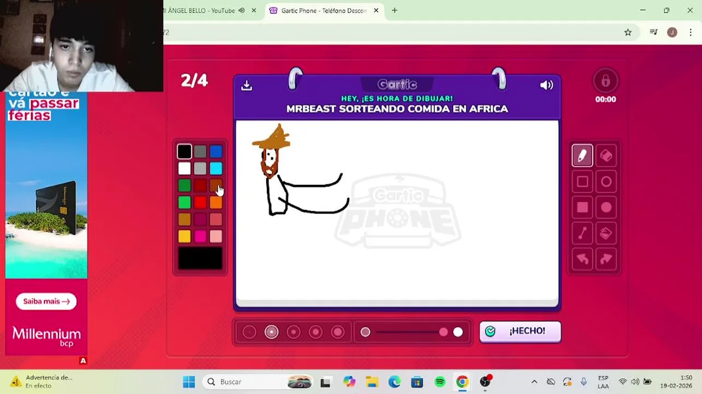
Task: Pick the orange color swatch
Action: pos(216,202)
